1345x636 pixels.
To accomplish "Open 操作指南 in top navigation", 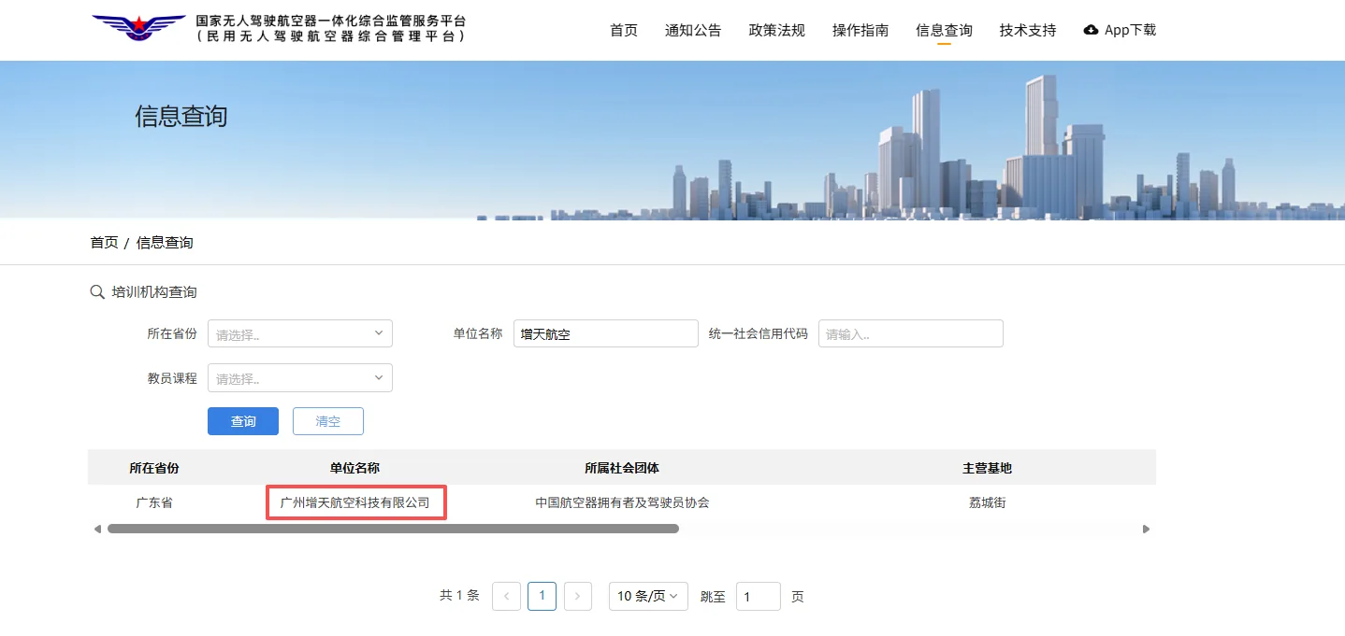I will (861, 30).
